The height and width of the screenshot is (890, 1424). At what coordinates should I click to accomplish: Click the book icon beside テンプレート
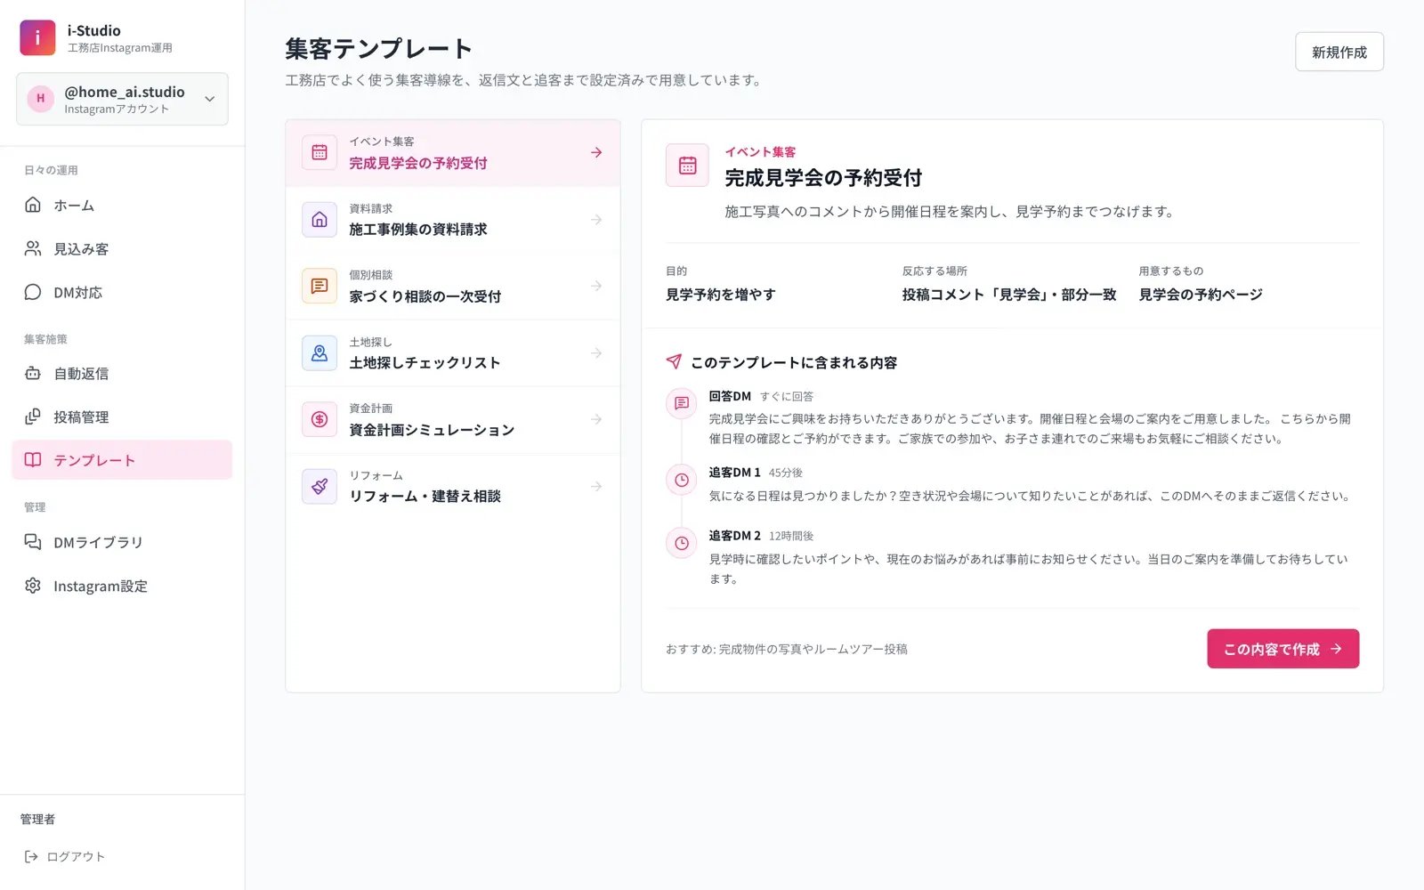33,460
